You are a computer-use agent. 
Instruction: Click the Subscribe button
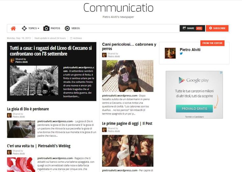(217, 28)
